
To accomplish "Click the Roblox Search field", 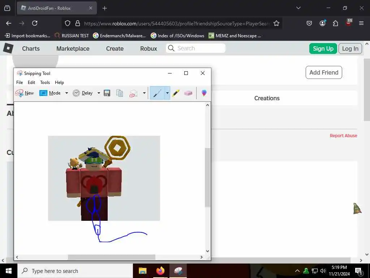I will click(x=195, y=49).
